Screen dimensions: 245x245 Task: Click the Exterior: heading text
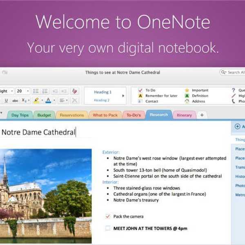pyautogui.click(x=111, y=152)
